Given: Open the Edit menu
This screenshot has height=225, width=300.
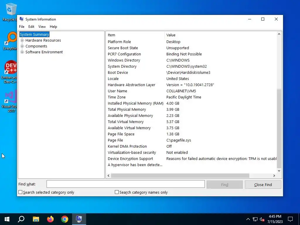Looking at the screenshot, I should point(31,27).
